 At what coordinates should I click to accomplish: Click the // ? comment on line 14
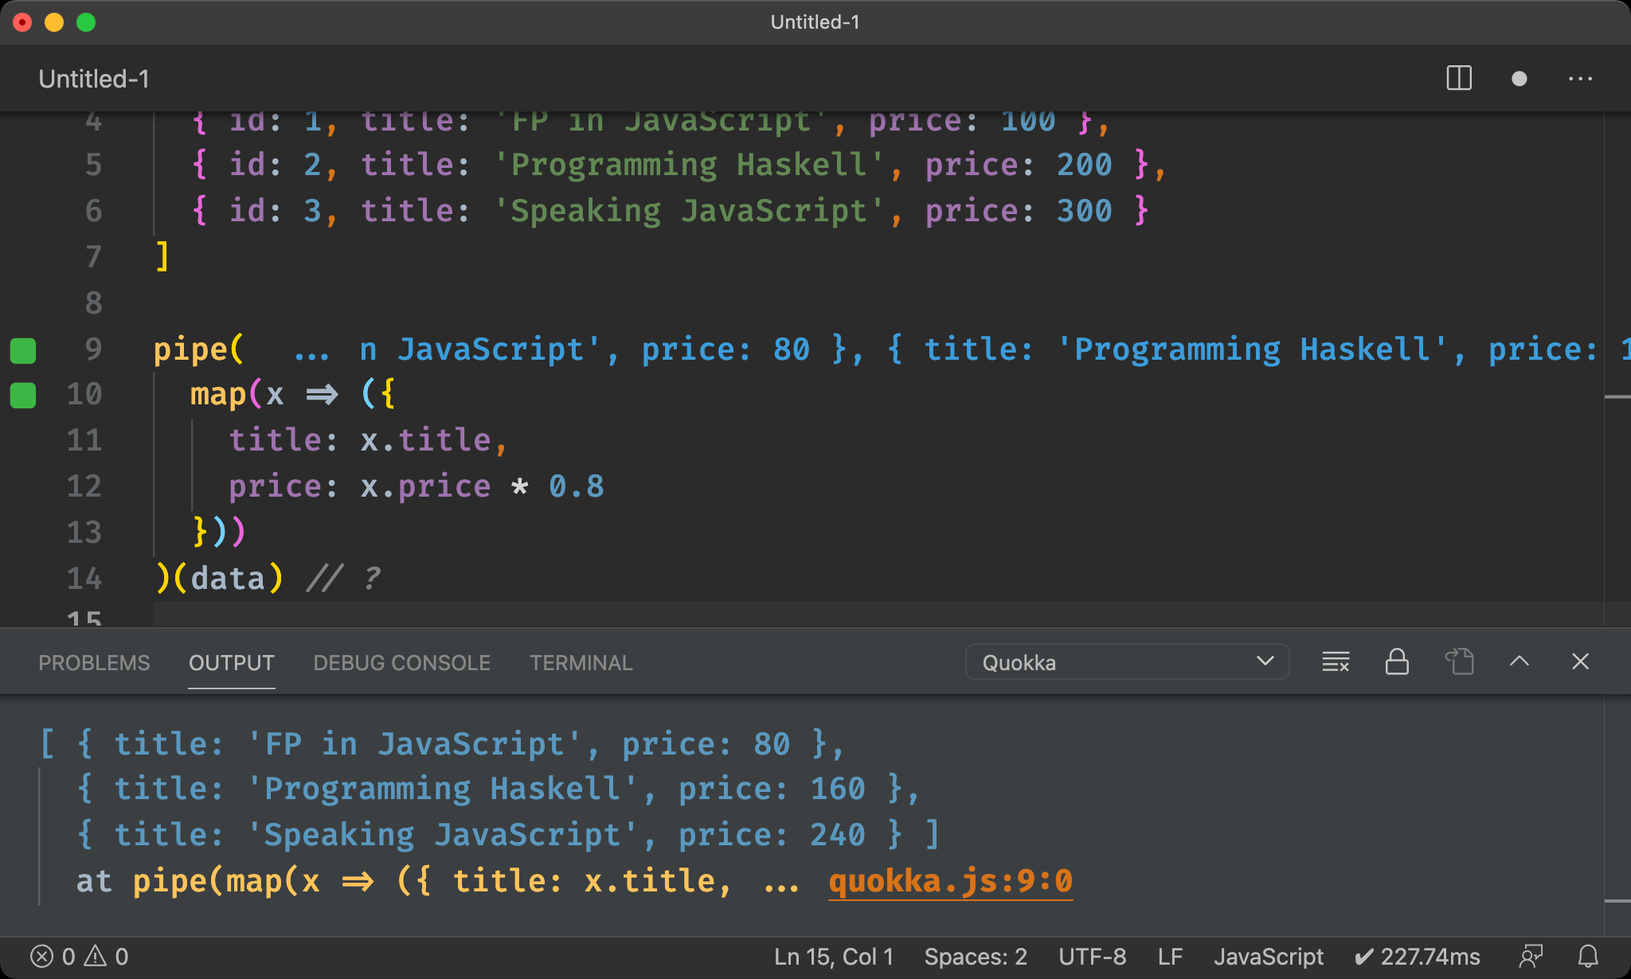pos(343,579)
